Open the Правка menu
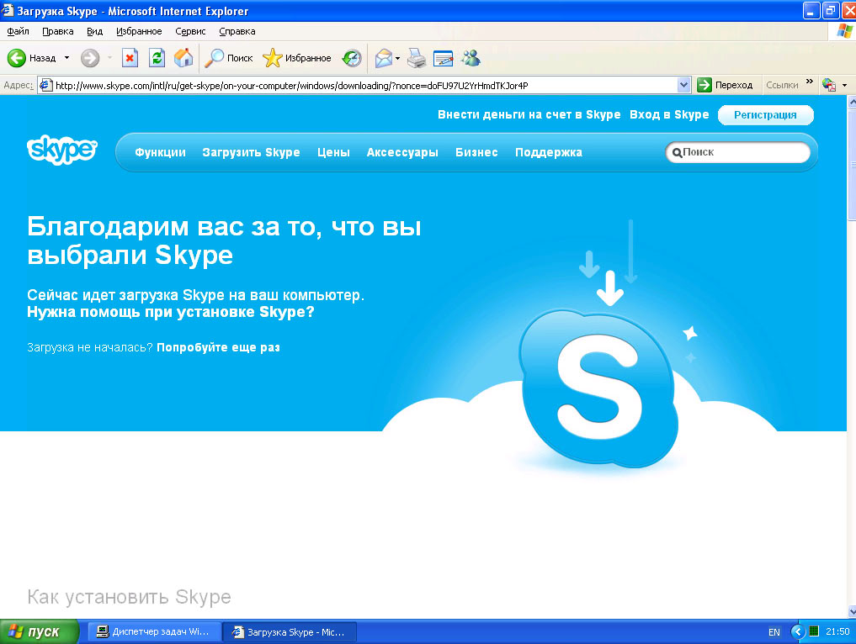The height and width of the screenshot is (644, 856). [58, 31]
